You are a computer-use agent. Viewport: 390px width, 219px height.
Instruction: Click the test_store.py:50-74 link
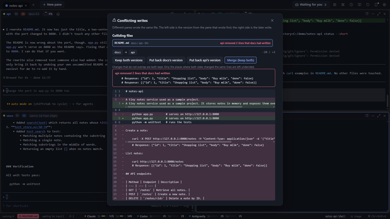coord(31,127)
